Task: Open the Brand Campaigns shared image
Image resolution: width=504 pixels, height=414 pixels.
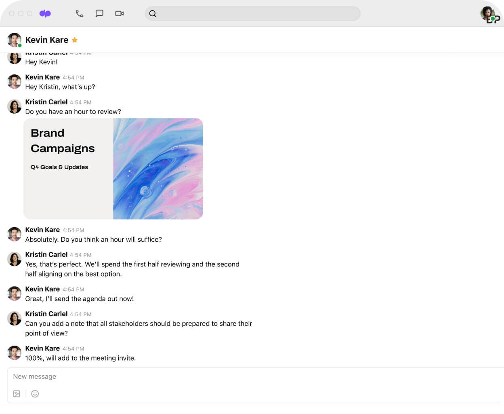Action: point(113,169)
